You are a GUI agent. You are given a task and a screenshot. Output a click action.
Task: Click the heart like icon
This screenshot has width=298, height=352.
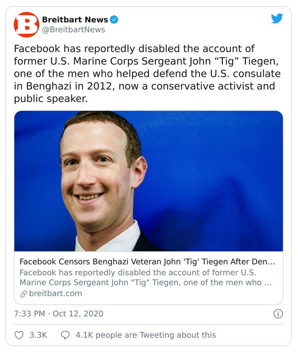pos(19,335)
